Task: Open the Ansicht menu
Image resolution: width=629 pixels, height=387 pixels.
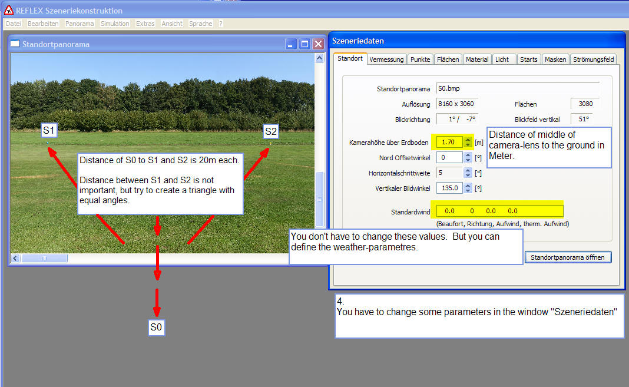Action: tap(172, 24)
